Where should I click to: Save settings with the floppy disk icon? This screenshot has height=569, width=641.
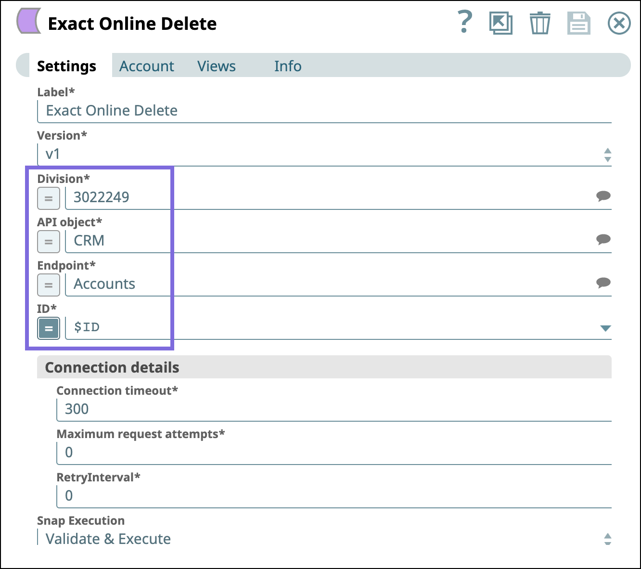(x=578, y=23)
